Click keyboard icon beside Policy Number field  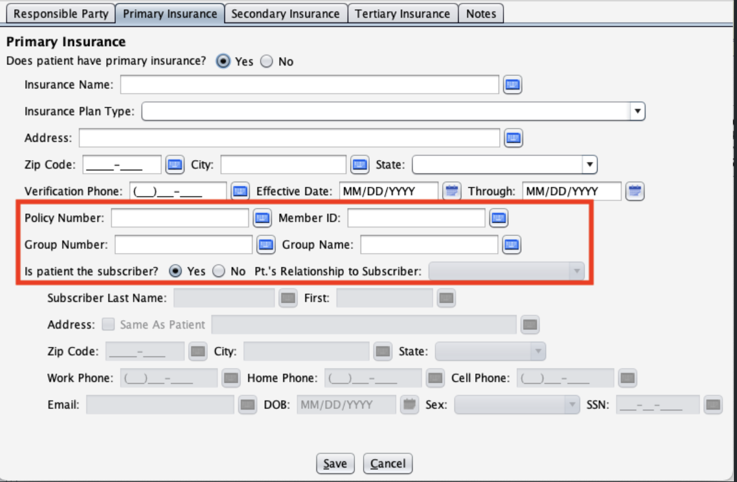[x=262, y=218]
